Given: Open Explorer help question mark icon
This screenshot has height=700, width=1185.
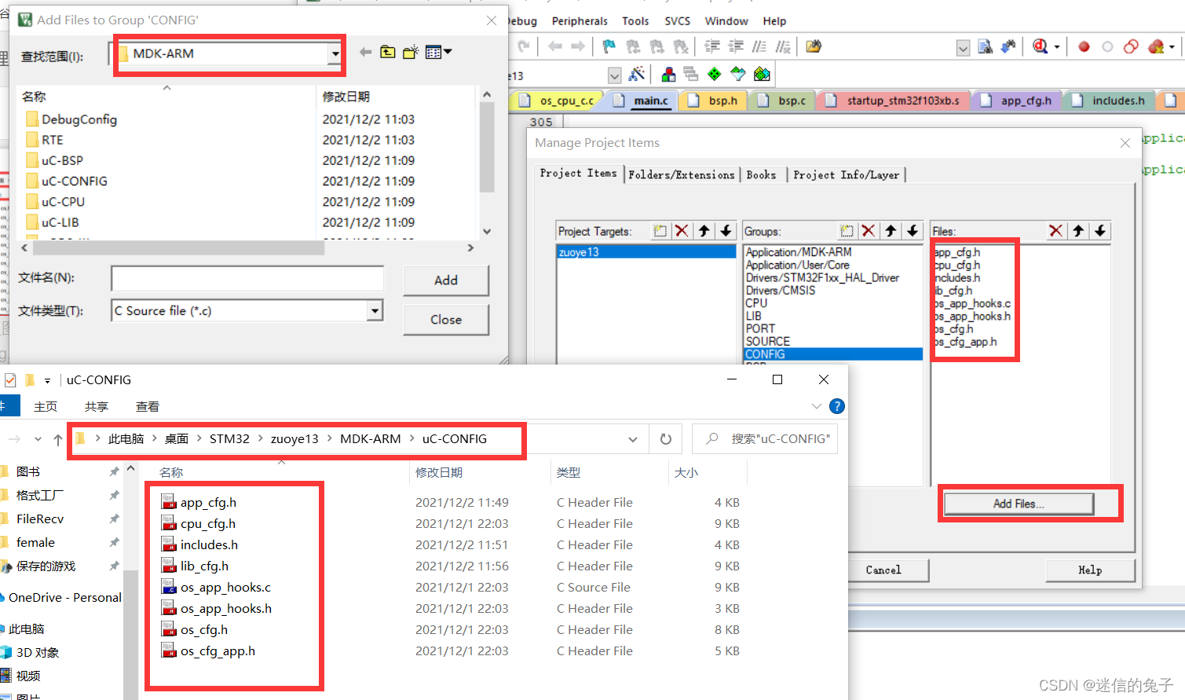Looking at the screenshot, I should tap(837, 406).
